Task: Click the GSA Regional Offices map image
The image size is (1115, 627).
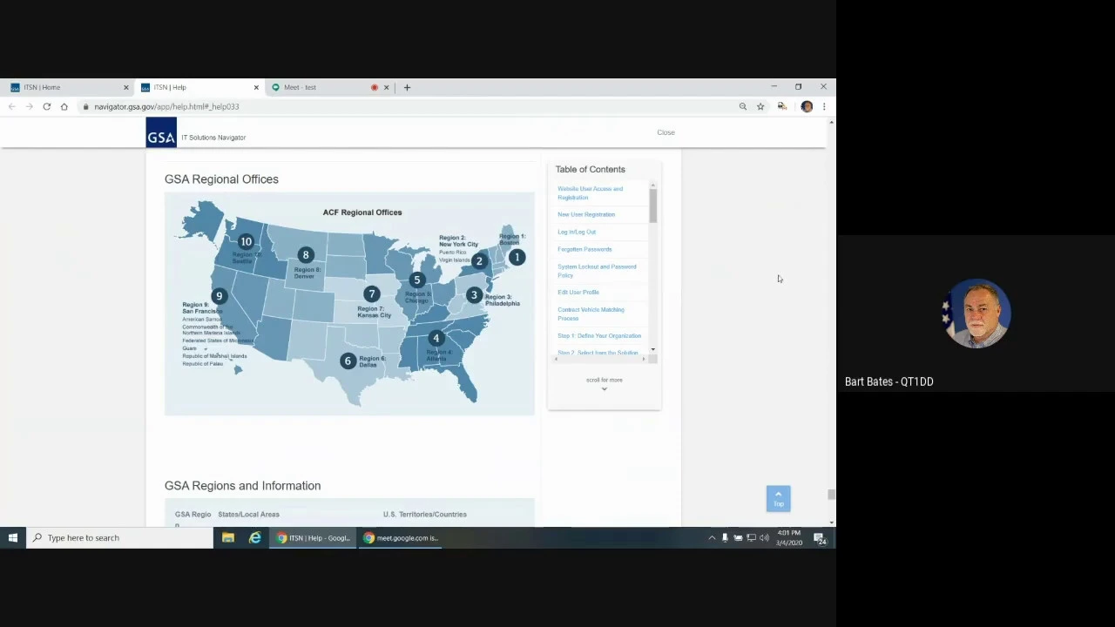Action: point(349,303)
